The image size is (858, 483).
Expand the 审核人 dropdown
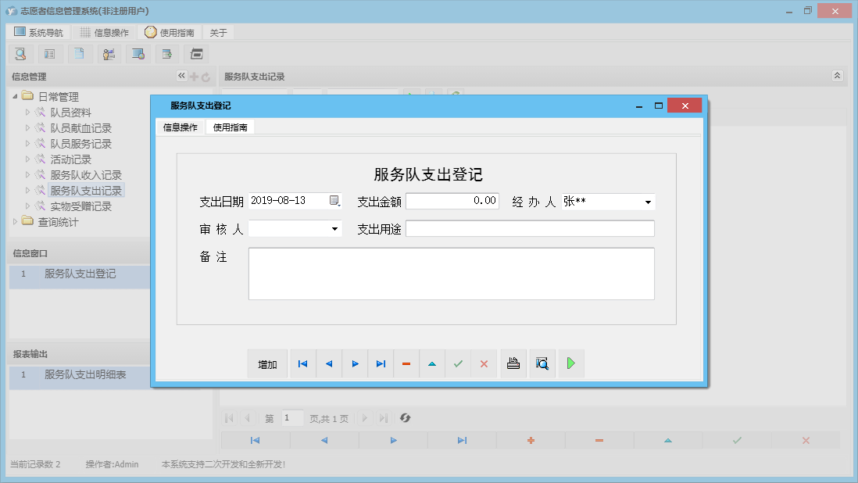pos(334,229)
